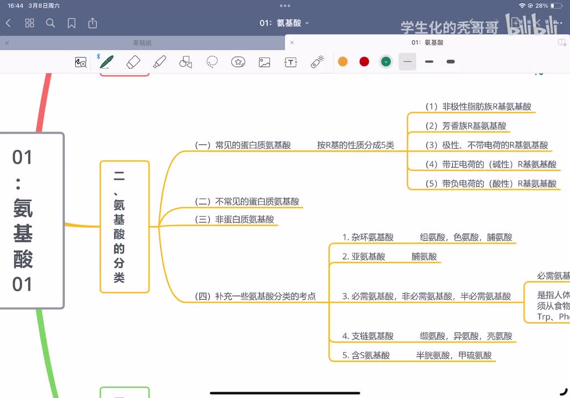The width and height of the screenshot is (570, 398).
Task: Tap the battery indicator
Action: coord(556,6)
